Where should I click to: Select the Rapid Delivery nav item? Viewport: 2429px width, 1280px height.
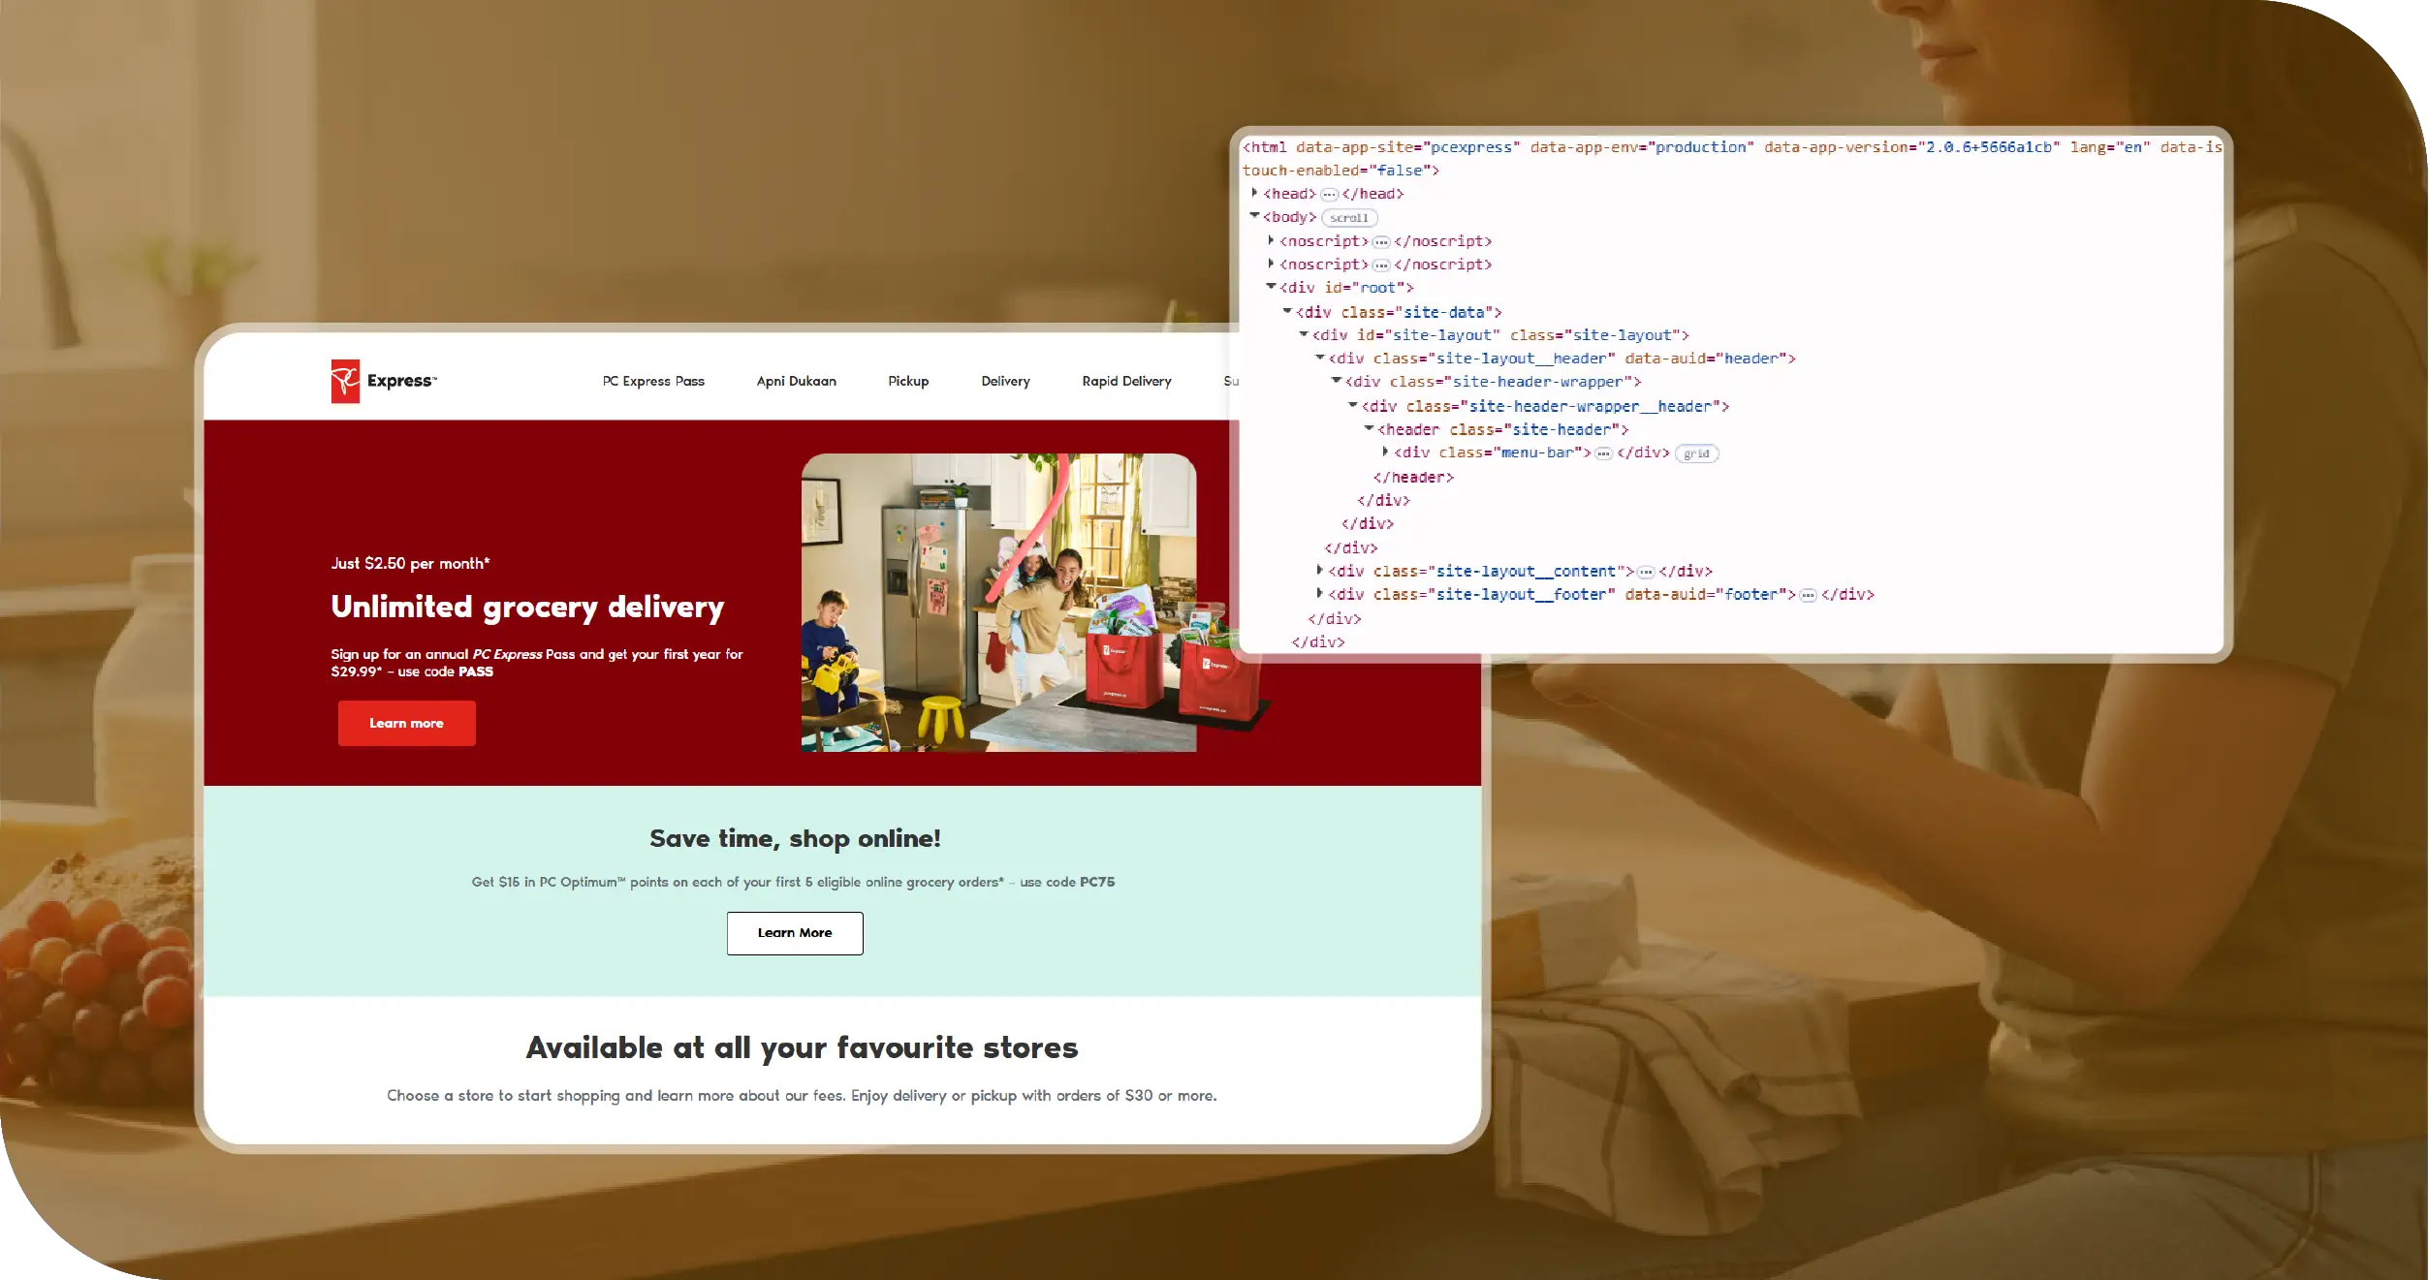1126,381
